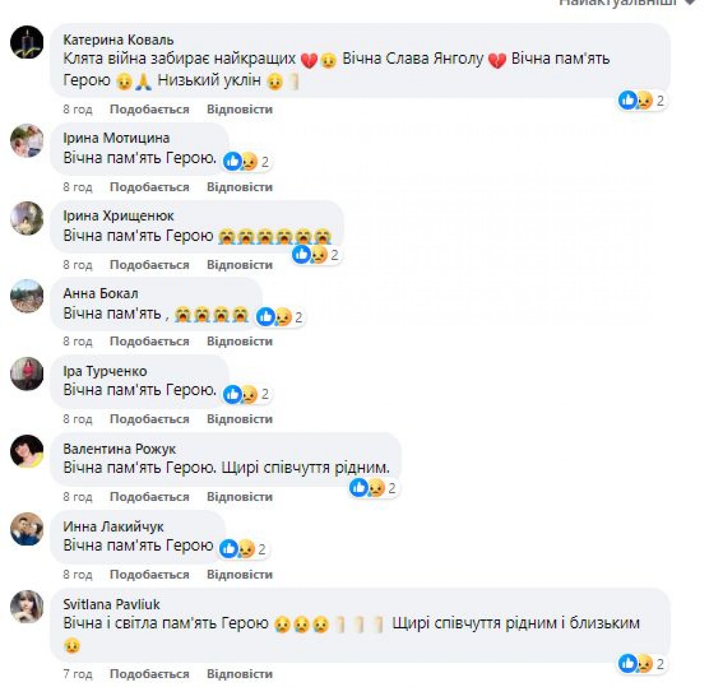Open Ірина Хрищенюк's profile name link

(118, 216)
